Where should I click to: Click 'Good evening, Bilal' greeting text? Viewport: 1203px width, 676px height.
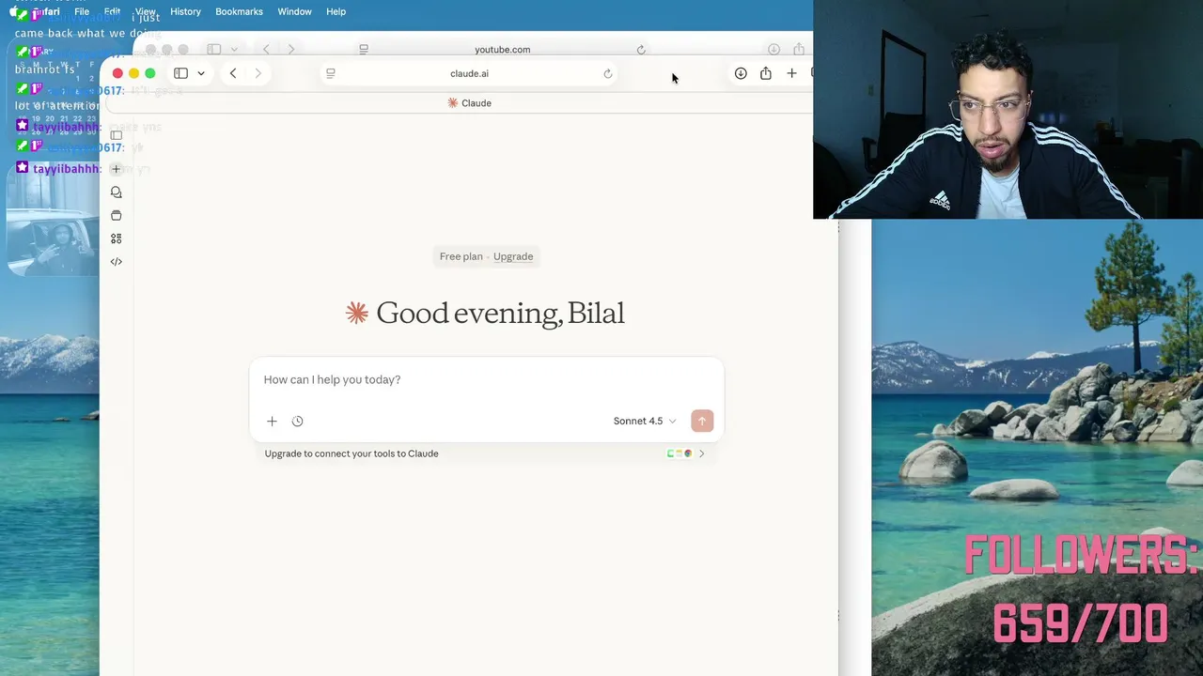tap(500, 314)
